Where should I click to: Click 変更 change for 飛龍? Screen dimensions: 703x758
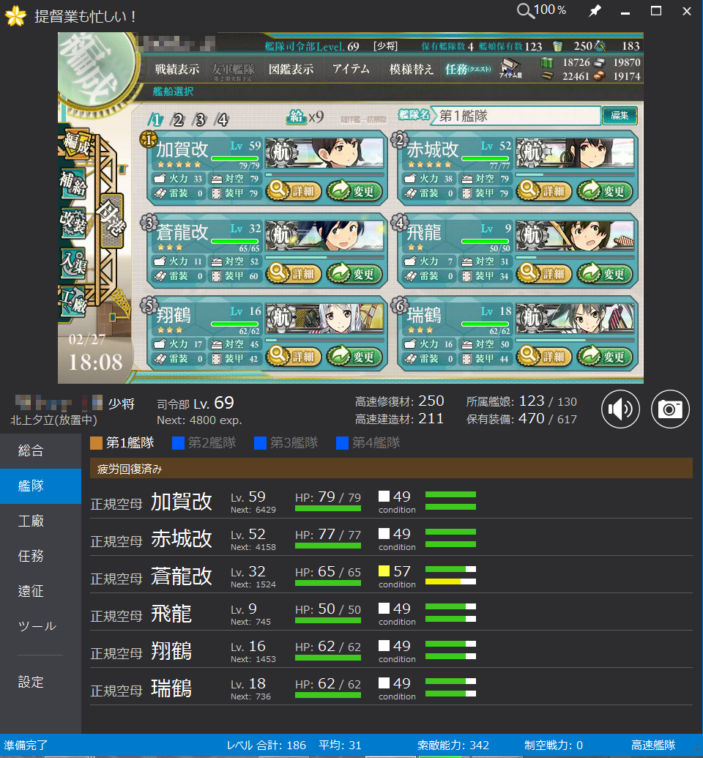[607, 274]
